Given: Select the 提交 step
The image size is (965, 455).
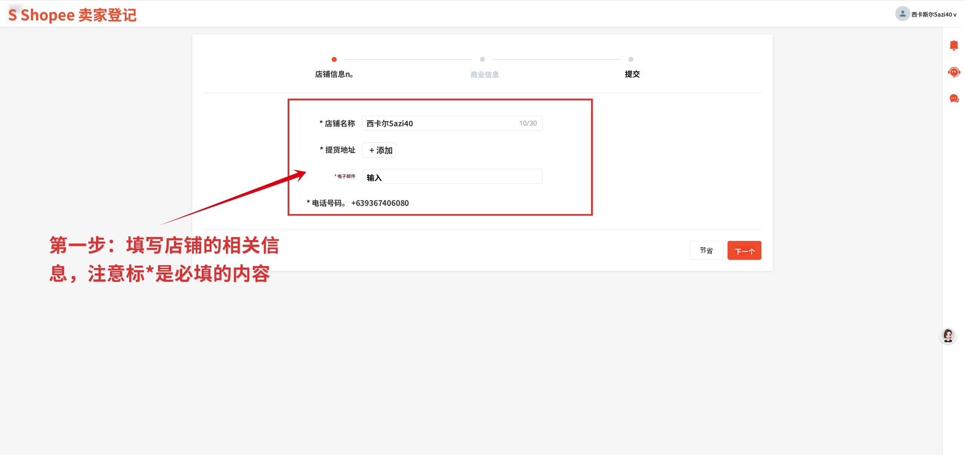Looking at the screenshot, I should tap(632, 74).
